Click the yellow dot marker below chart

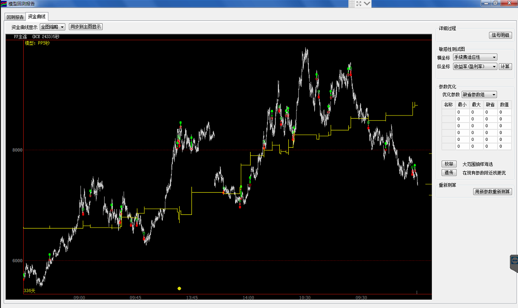179,288
